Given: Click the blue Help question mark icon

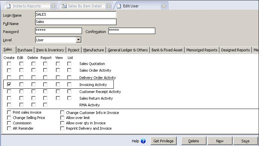Looking at the screenshot, I should click(x=143, y=141).
